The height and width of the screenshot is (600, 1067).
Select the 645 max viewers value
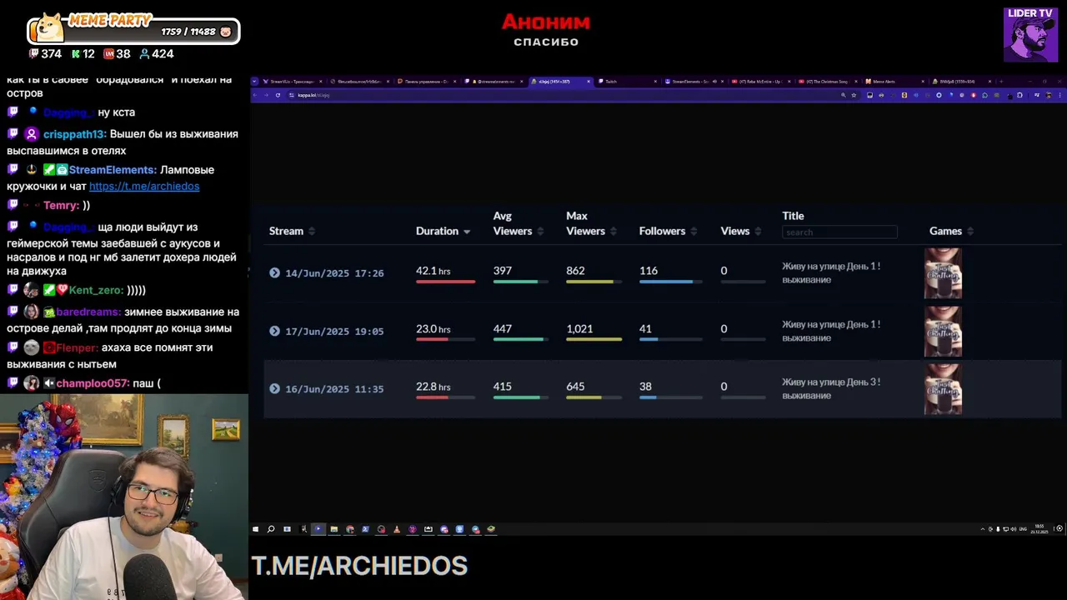(x=575, y=387)
